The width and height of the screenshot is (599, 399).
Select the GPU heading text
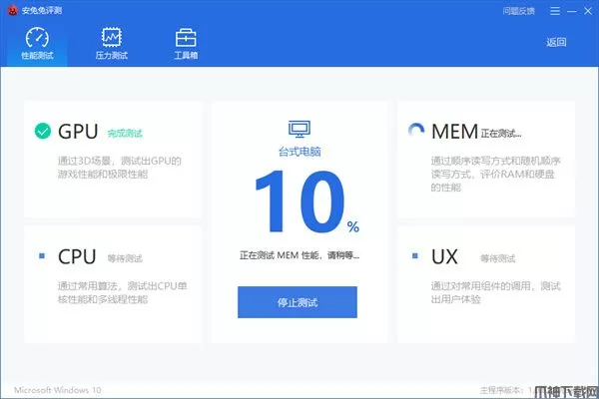pyautogui.click(x=78, y=132)
